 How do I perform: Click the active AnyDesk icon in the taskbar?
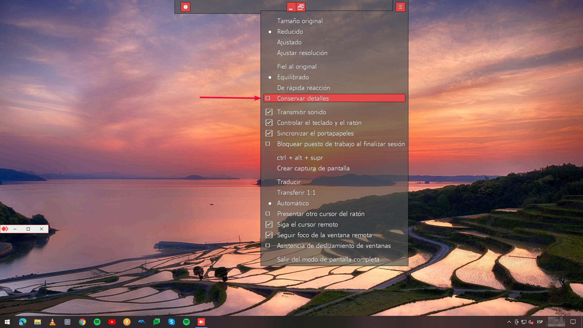coord(201,322)
